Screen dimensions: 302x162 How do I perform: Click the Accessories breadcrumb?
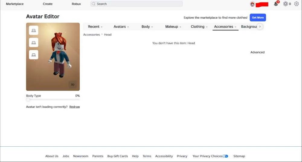(x=92, y=35)
